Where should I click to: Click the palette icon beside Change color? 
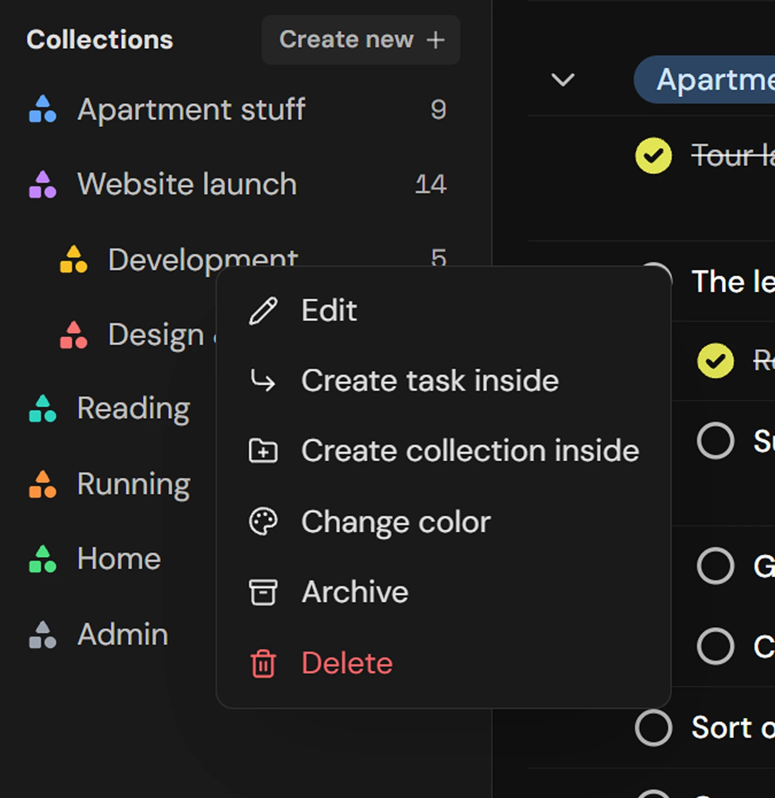point(263,522)
